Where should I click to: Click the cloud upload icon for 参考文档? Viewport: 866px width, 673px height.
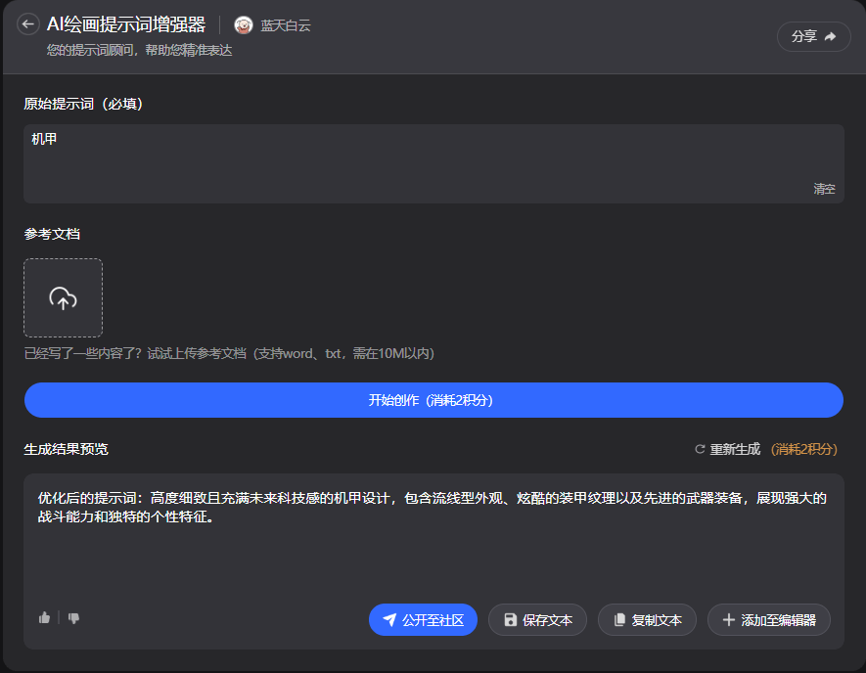coord(63,298)
